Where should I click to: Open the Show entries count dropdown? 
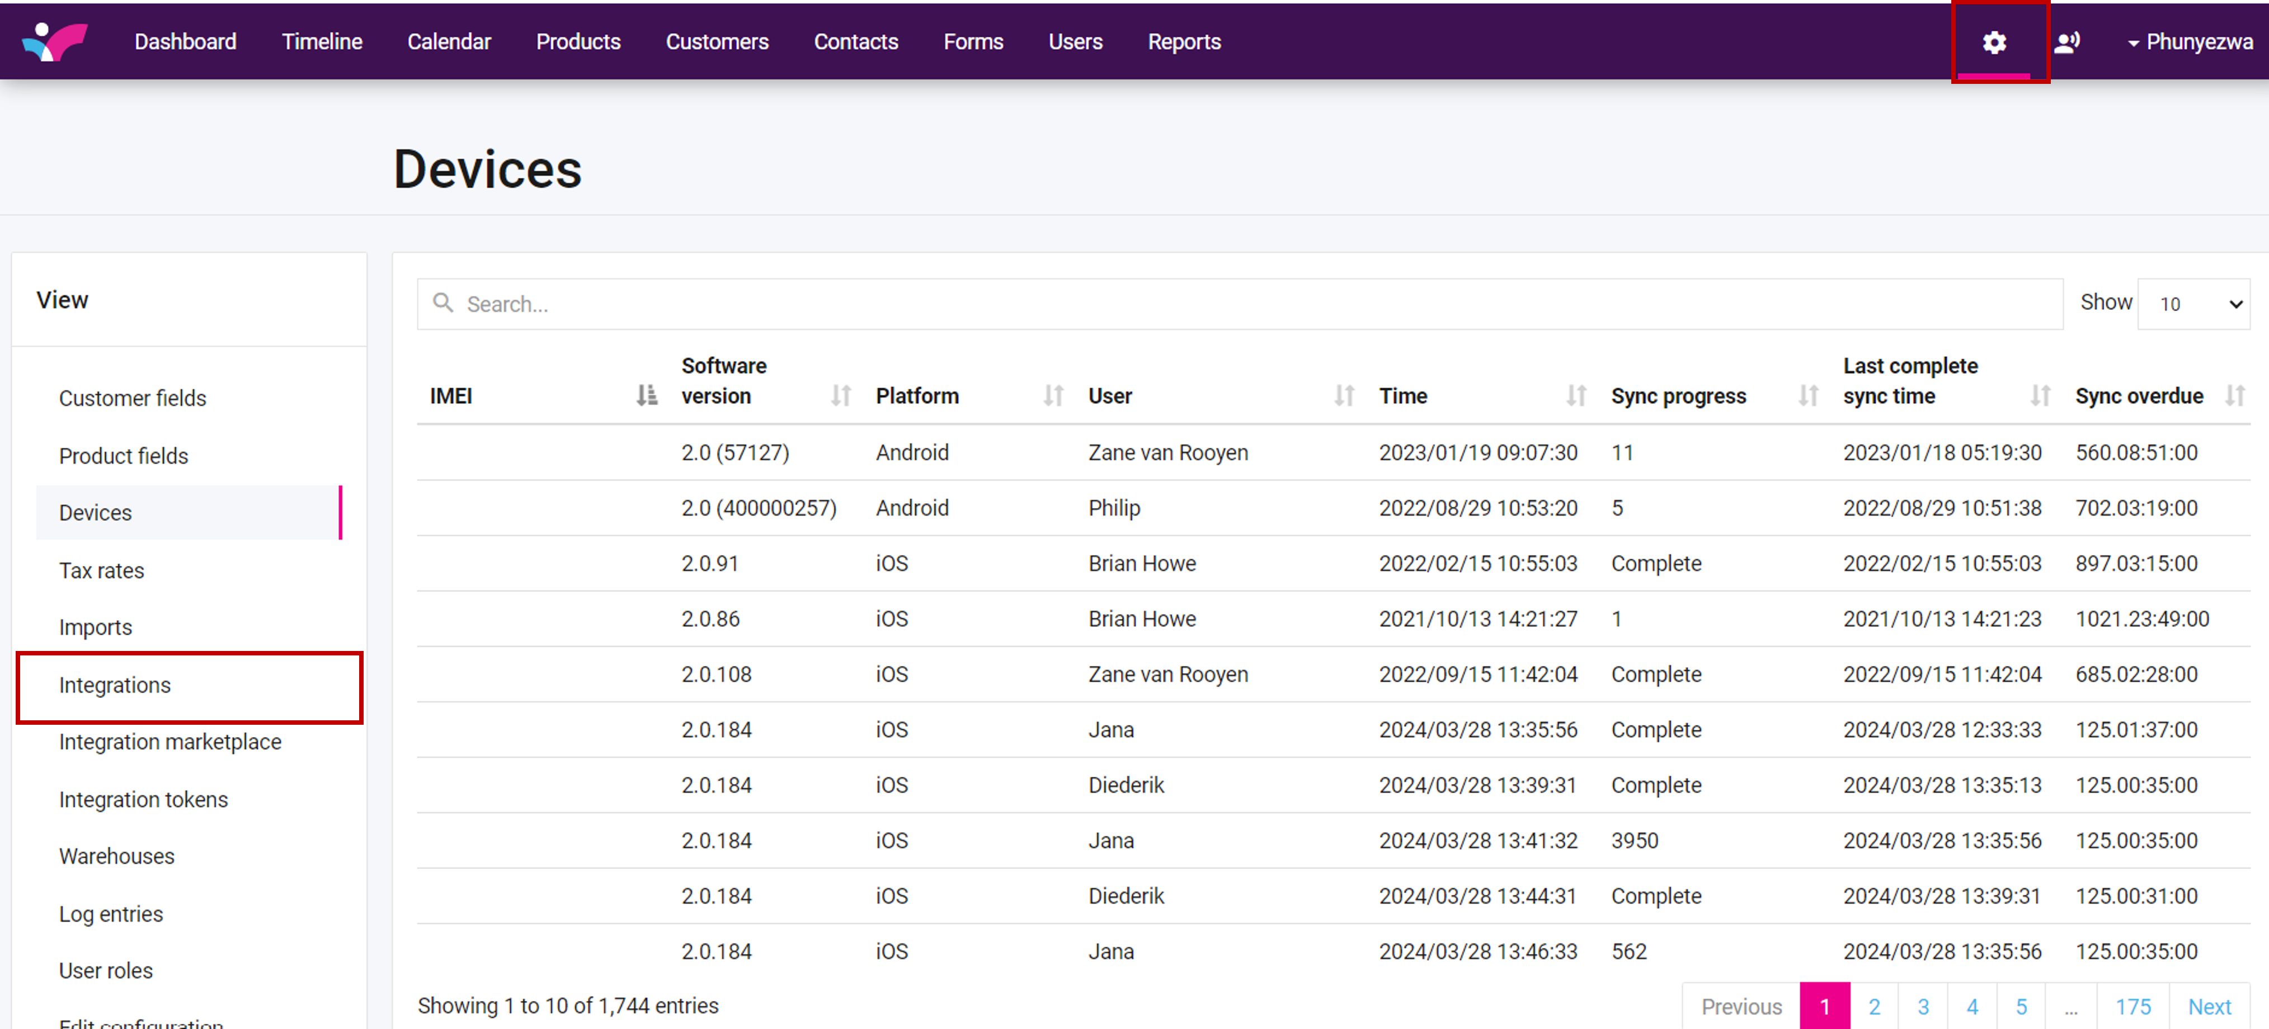click(2193, 304)
